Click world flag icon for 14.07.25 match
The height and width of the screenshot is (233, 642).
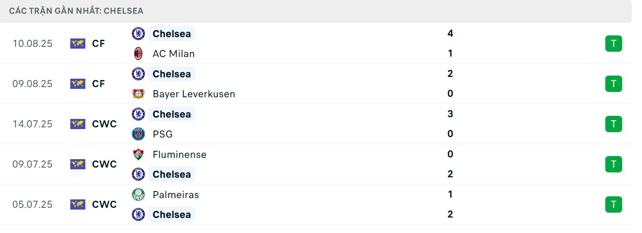pyautogui.click(x=77, y=124)
